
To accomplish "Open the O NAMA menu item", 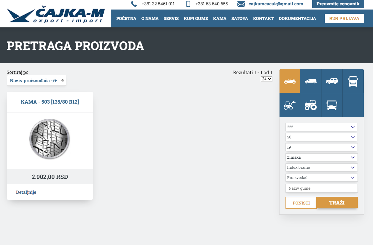I will (150, 18).
